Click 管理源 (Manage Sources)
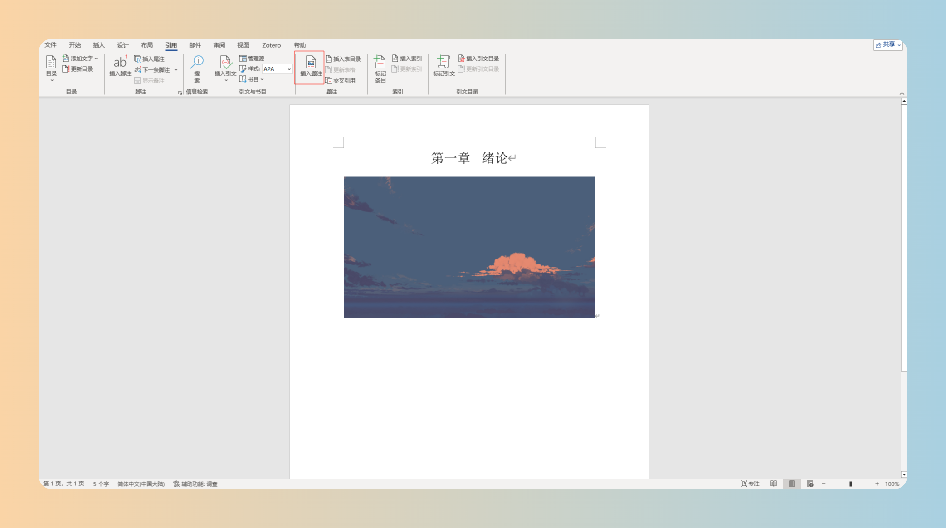 click(252, 59)
